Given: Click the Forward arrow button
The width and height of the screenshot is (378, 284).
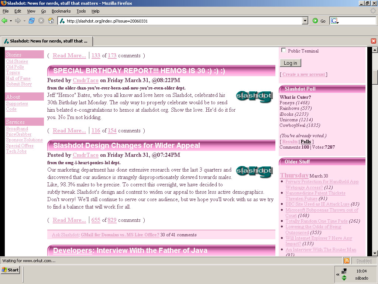Looking at the screenshot, I should pos(18,21).
